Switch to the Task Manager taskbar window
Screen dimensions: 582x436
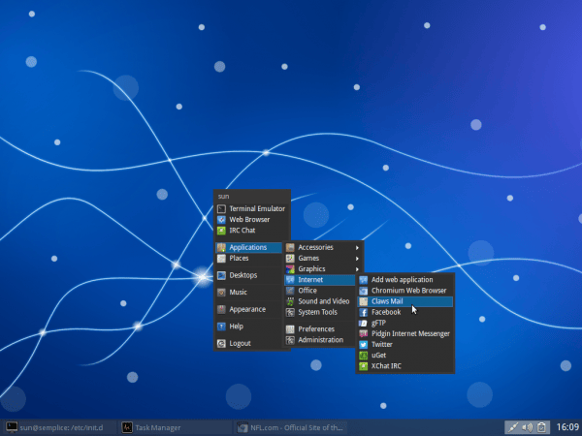point(155,426)
